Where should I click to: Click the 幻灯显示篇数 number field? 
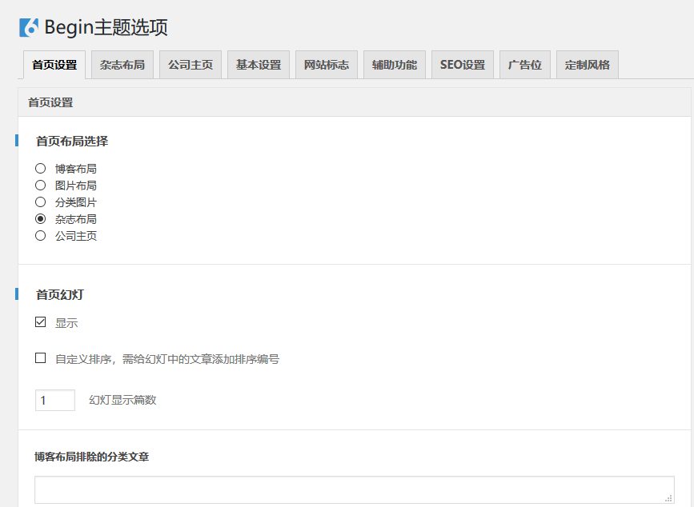(x=54, y=400)
